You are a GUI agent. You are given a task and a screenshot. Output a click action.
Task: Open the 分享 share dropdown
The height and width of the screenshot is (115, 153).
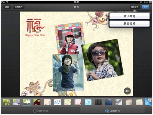(x=135, y=7)
